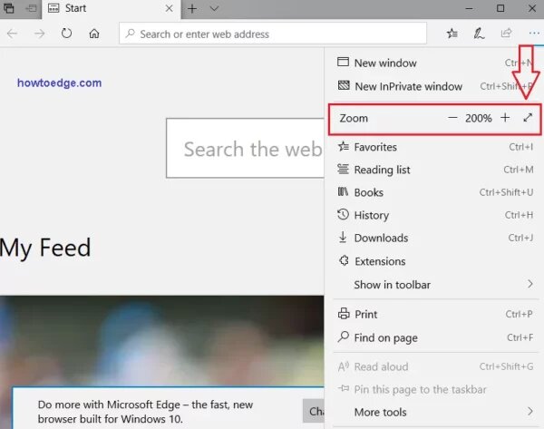Increase zoom with the plus button

(505, 118)
